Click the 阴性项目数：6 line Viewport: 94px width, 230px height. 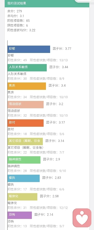(x=17, y=25)
